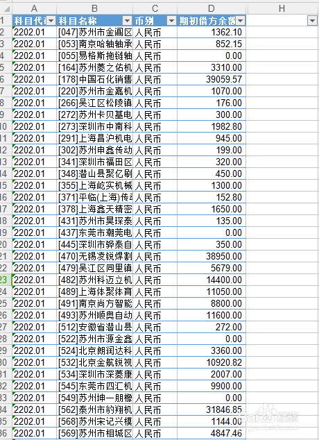Select cell [562]泰州市豹翔机
319x440 pixels.
[94, 409]
